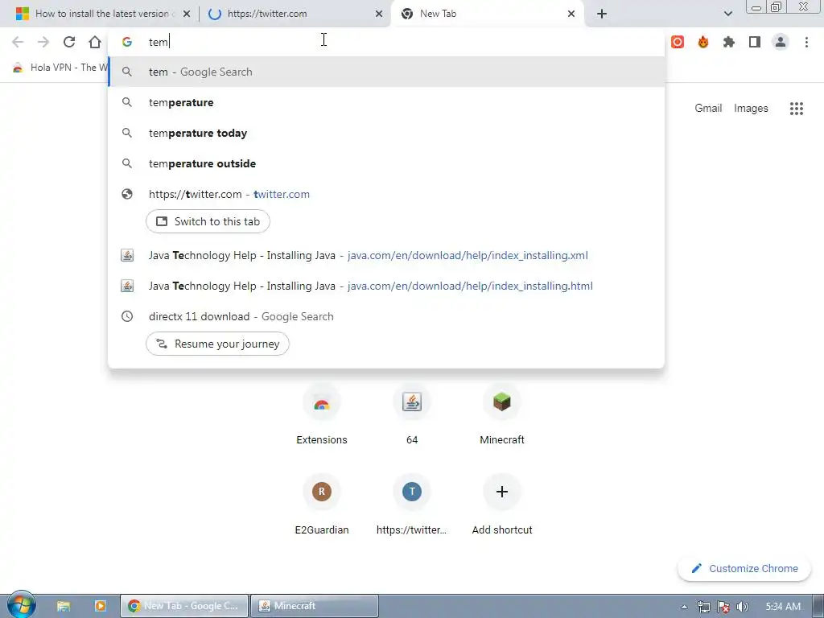This screenshot has width=824, height=618.
Task: Toggle the side panel icon
Action: click(x=755, y=42)
